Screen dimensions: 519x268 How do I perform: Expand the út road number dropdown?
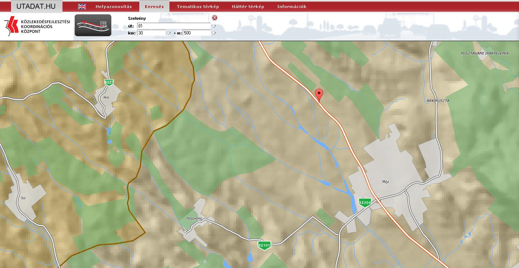(x=214, y=26)
